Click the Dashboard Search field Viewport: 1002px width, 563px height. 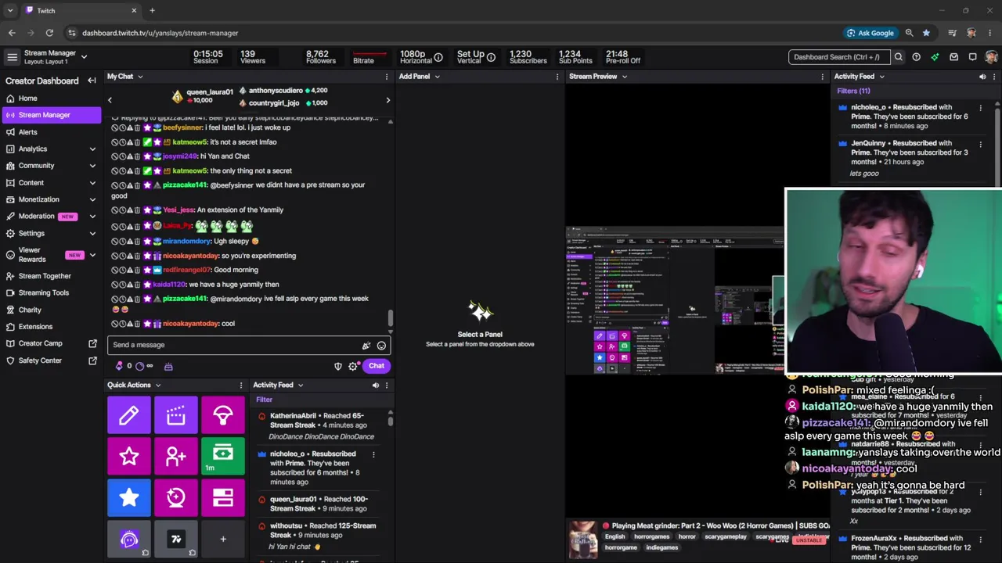[x=839, y=57]
